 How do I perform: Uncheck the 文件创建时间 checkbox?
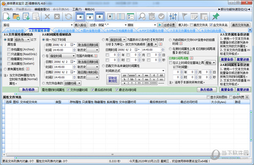pyautogui.click(x=68, y=90)
